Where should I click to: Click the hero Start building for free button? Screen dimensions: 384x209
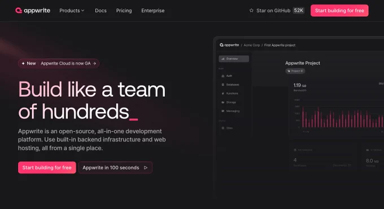(x=47, y=168)
